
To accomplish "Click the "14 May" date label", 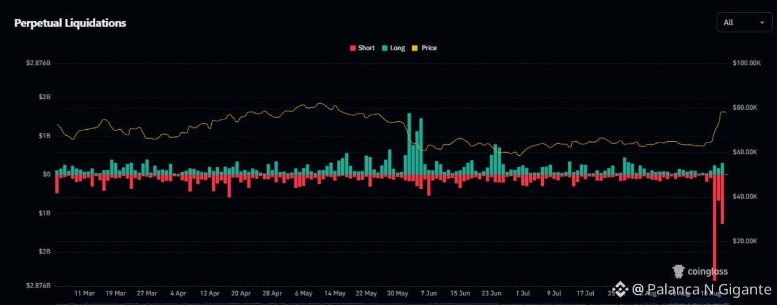I will click(334, 293).
